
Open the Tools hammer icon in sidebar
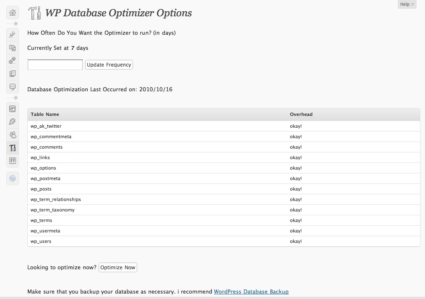coord(13,148)
